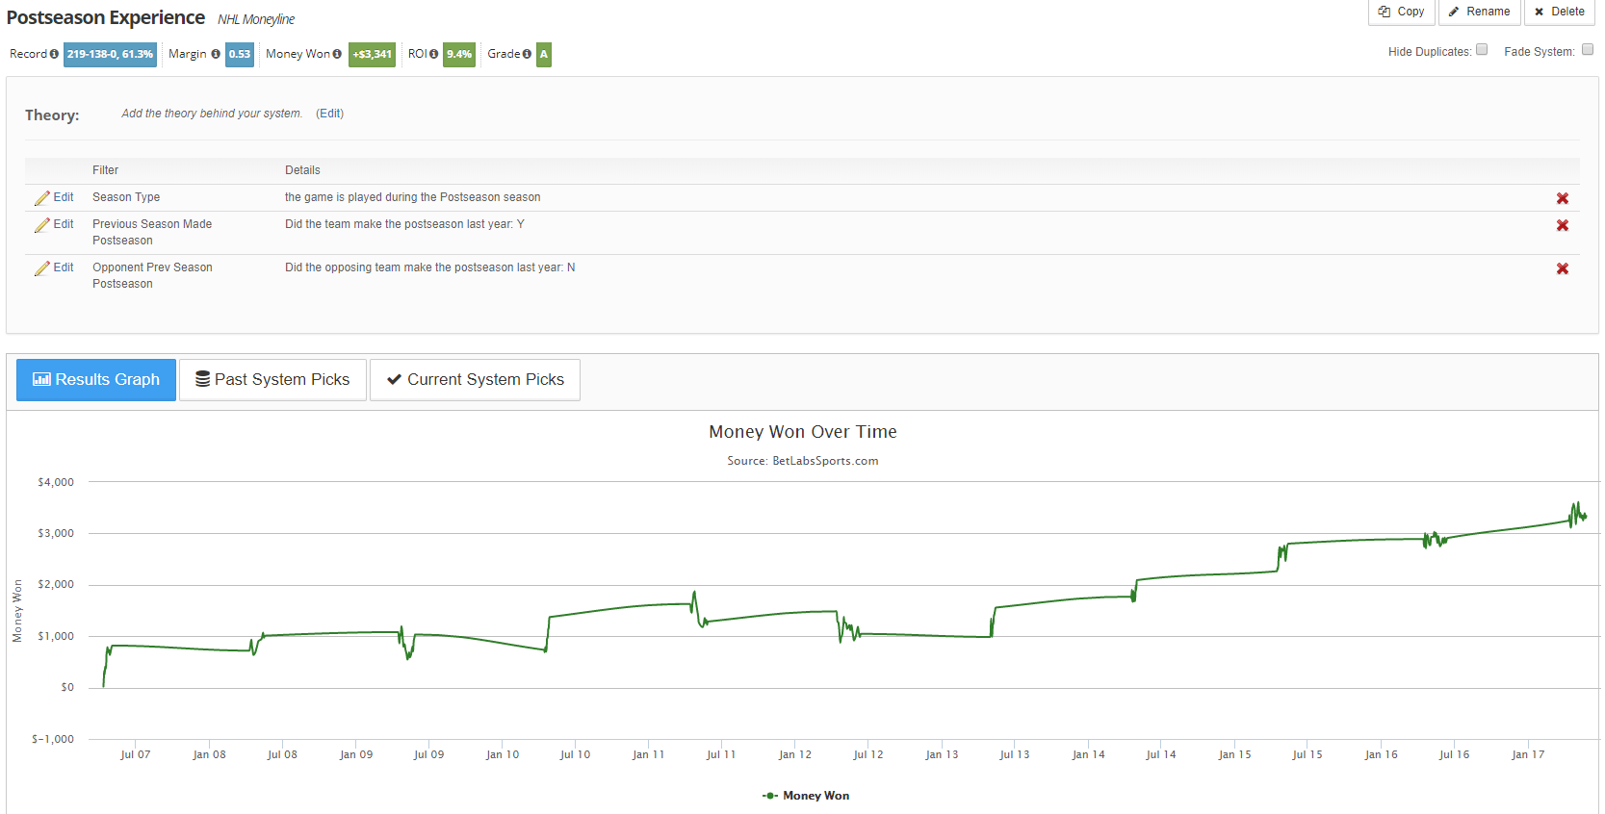The height and width of the screenshot is (814, 1605).
Task: Edit the Season Type filter
Action: coord(64,197)
